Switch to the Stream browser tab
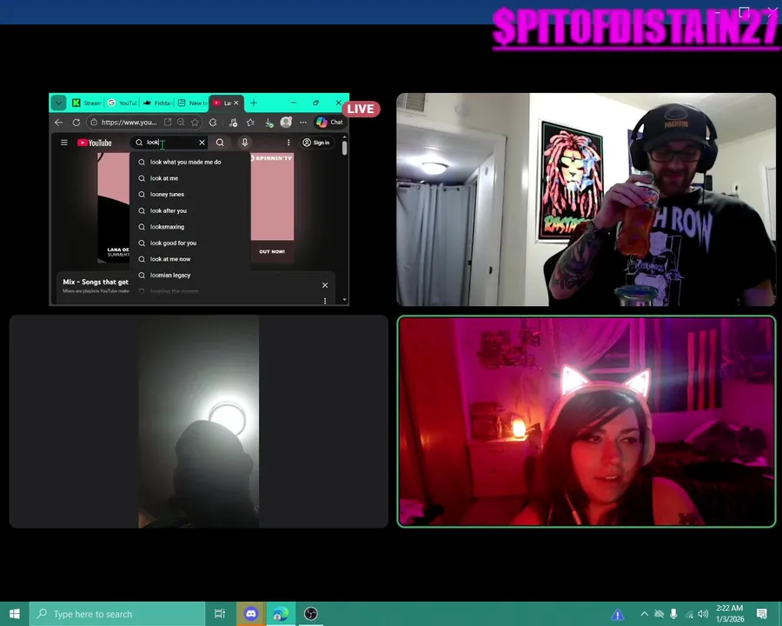The width and height of the screenshot is (782, 626). (x=87, y=103)
